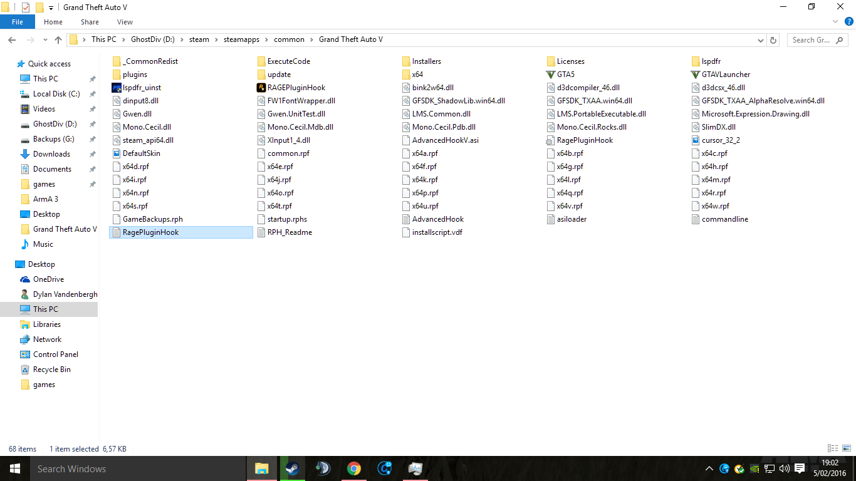Select the RPH_Readme file
Viewport: 856px width, 481px height.
click(284, 232)
